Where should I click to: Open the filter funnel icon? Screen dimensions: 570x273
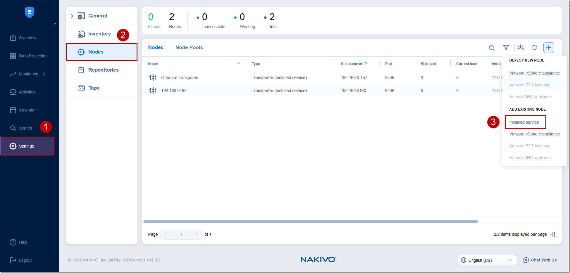(506, 48)
